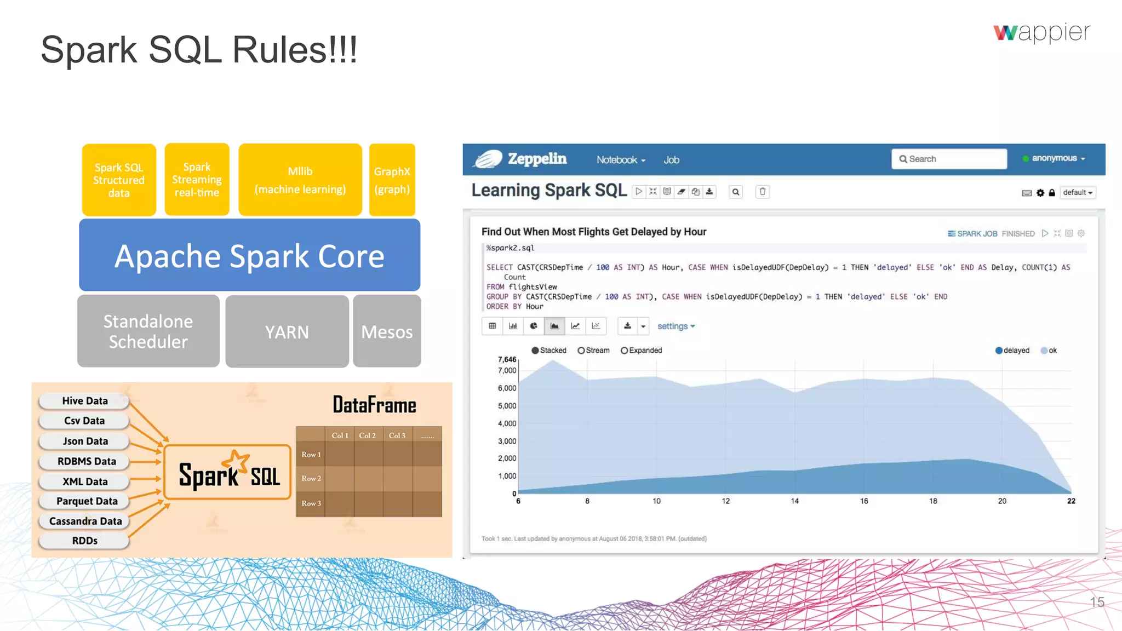Switch result to pie chart view
Viewport: 1122px width, 631px height.
click(534, 326)
